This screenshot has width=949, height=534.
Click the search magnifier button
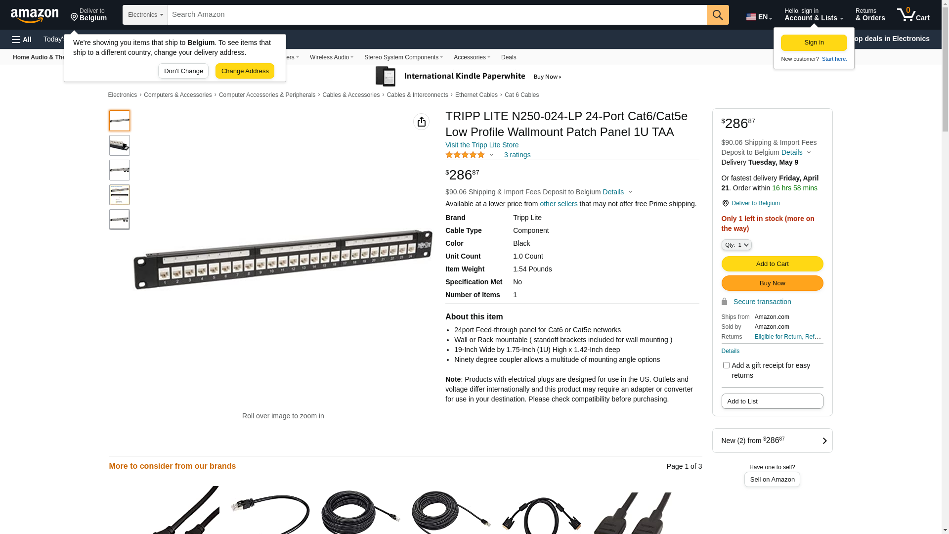point(718,15)
